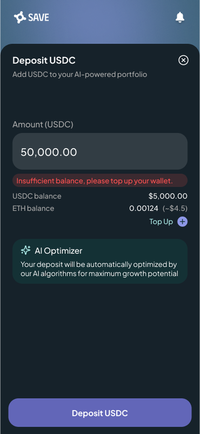Click the AI Optimizer sparkle icon
The height and width of the screenshot is (434, 200).
(25, 251)
